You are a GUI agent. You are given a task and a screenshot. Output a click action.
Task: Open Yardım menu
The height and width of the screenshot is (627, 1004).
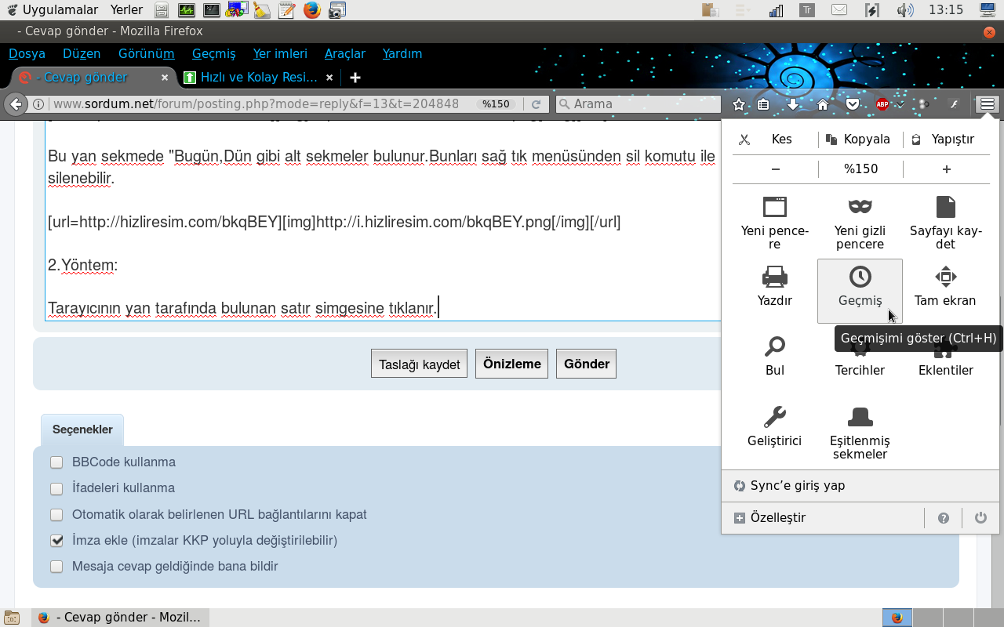[402, 53]
